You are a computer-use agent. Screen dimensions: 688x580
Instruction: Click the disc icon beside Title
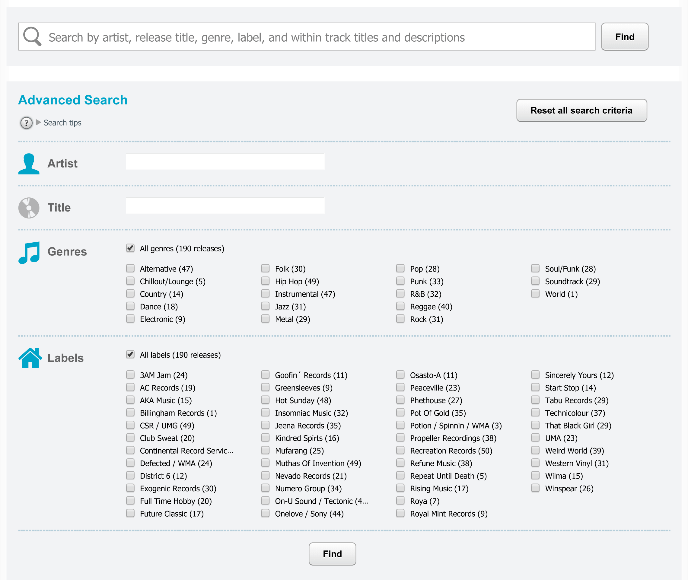click(29, 207)
